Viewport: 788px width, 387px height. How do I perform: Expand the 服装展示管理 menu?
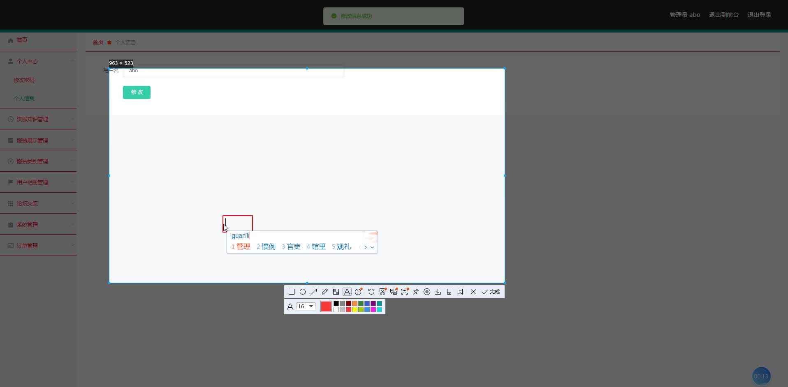click(38, 141)
